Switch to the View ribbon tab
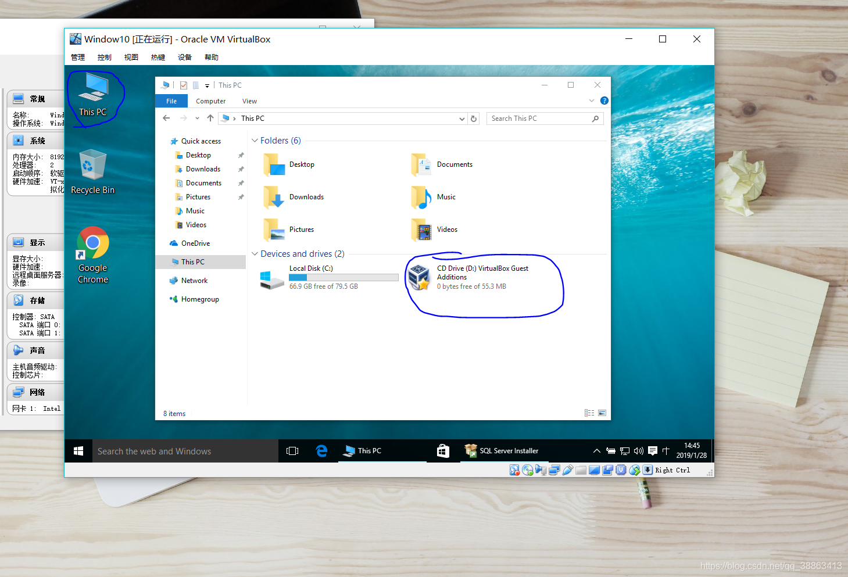Screen dimensions: 848x577 (249, 101)
